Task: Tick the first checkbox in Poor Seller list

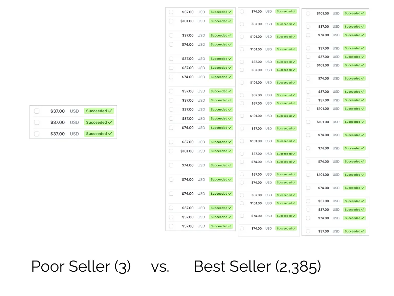Action: [37, 111]
